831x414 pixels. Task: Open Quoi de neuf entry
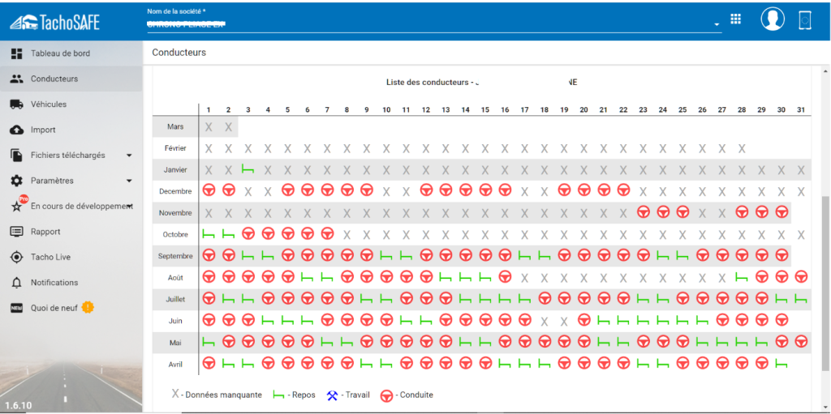point(54,308)
